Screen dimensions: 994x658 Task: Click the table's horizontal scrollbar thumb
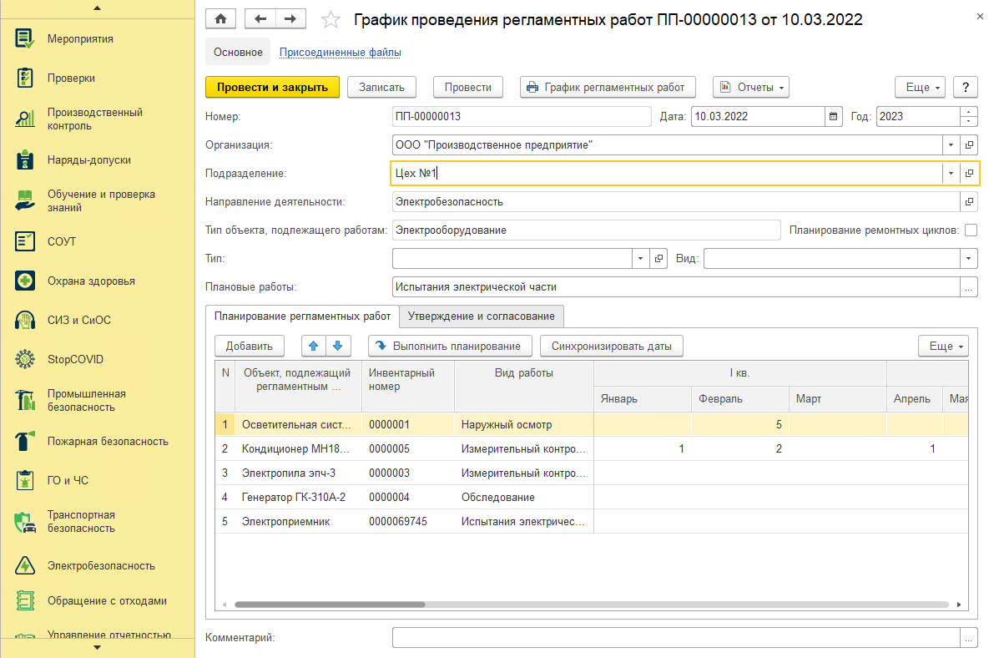(330, 605)
